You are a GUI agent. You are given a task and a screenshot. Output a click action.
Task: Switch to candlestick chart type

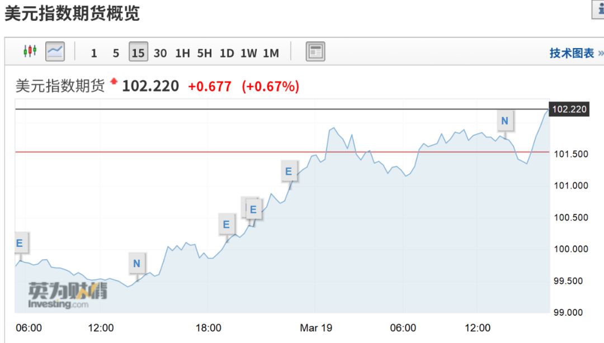pos(30,52)
